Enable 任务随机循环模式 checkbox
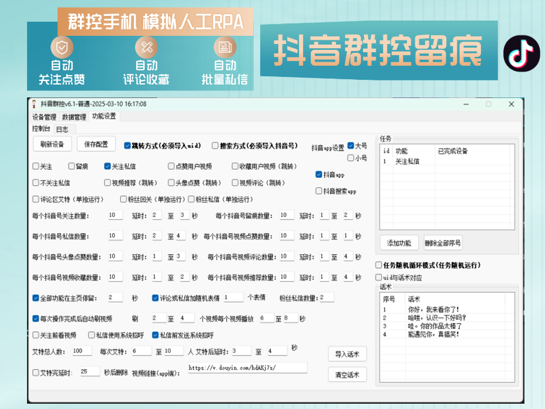This screenshot has width=545, height=409. 379,265
